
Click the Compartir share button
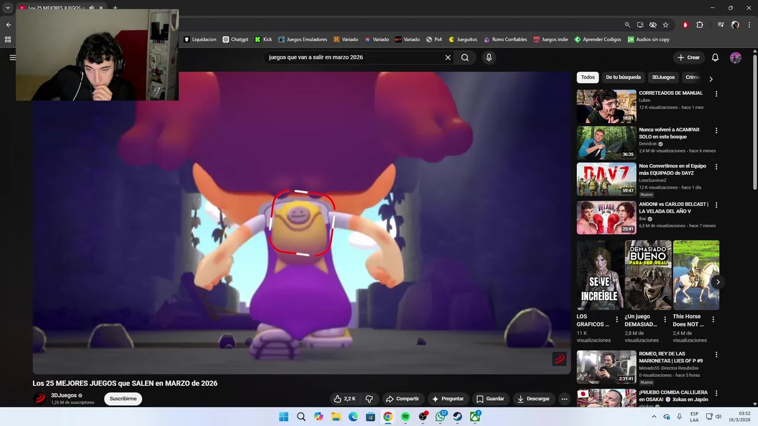pos(402,399)
